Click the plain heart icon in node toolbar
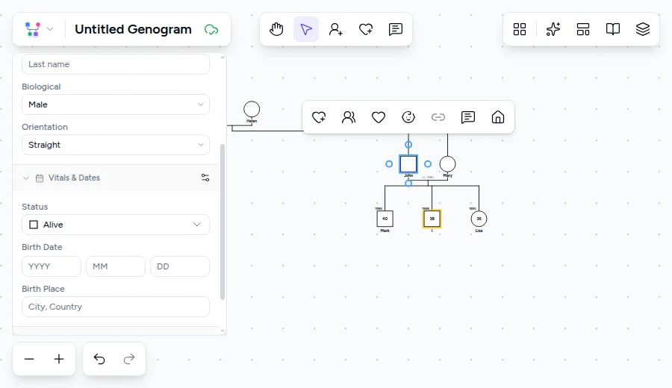 379,117
